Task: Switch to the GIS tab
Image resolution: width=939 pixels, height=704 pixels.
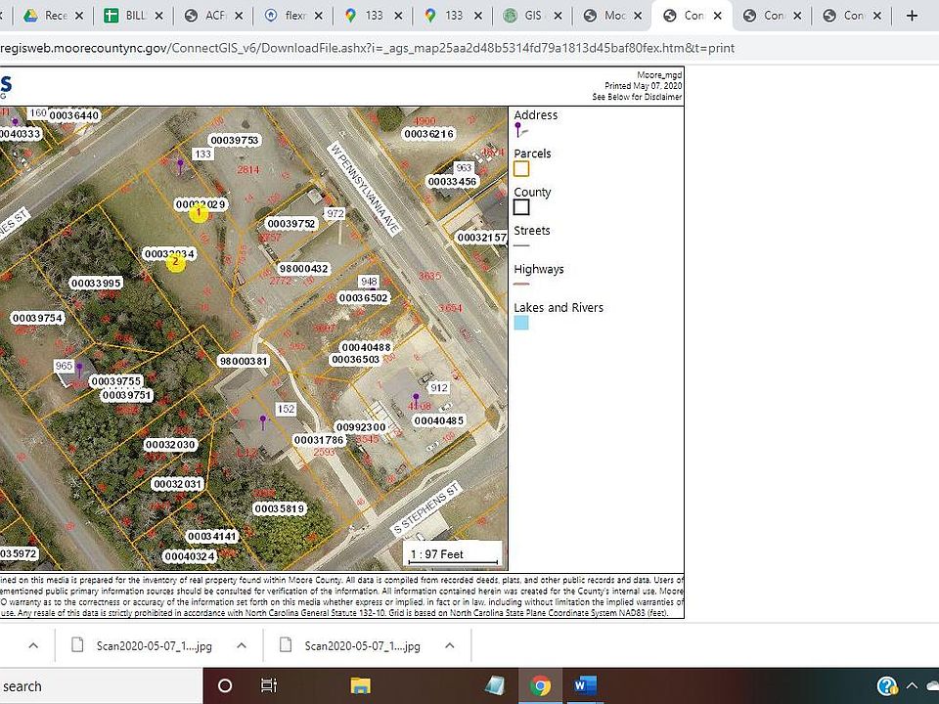Action: tap(532, 16)
